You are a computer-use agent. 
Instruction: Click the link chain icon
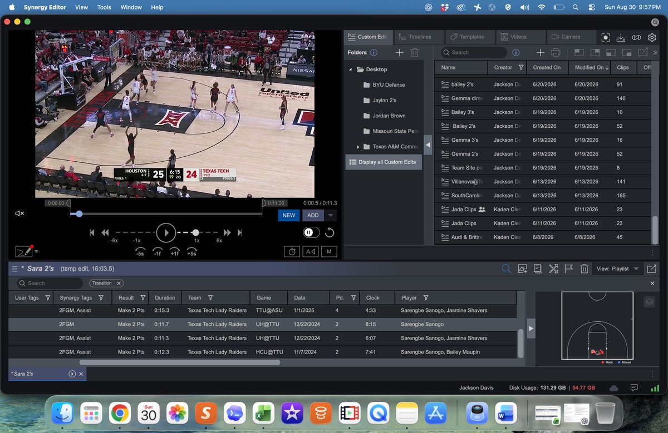point(637,37)
